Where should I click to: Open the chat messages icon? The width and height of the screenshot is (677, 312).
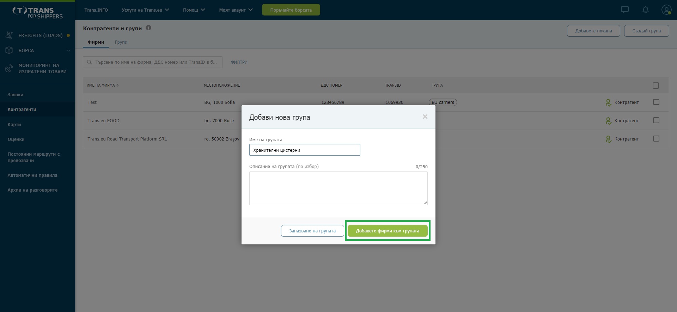624,10
